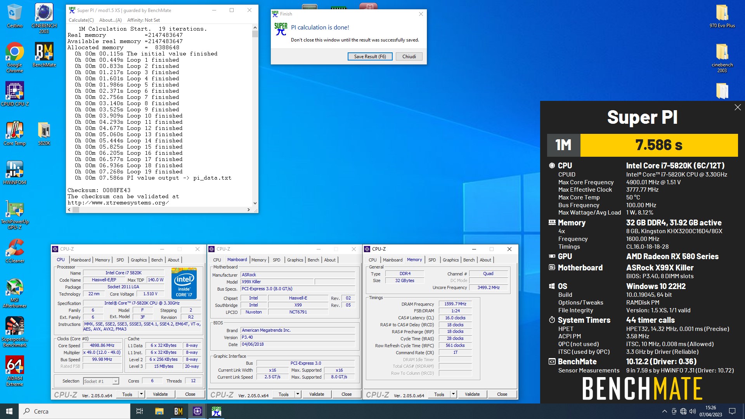Launch Core Temp desktop shortcut
This screenshot has height=419, width=745.
[15, 133]
